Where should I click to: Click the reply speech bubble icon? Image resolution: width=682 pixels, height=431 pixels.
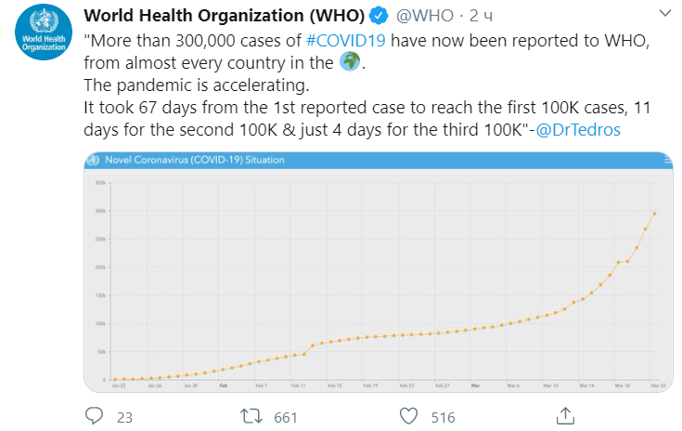click(94, 416)
